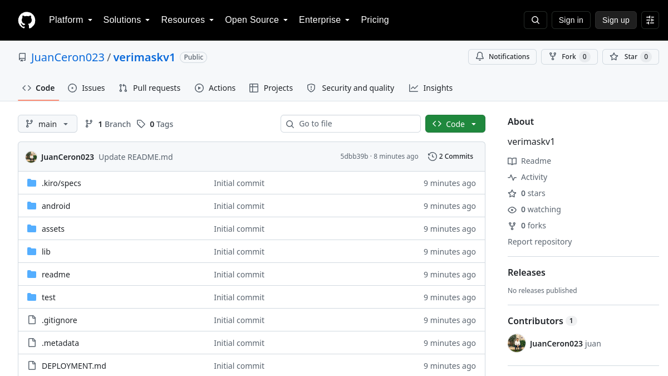Open the Insights tab
This screenshot has height=376, width=668.
[x=430, y=88]
